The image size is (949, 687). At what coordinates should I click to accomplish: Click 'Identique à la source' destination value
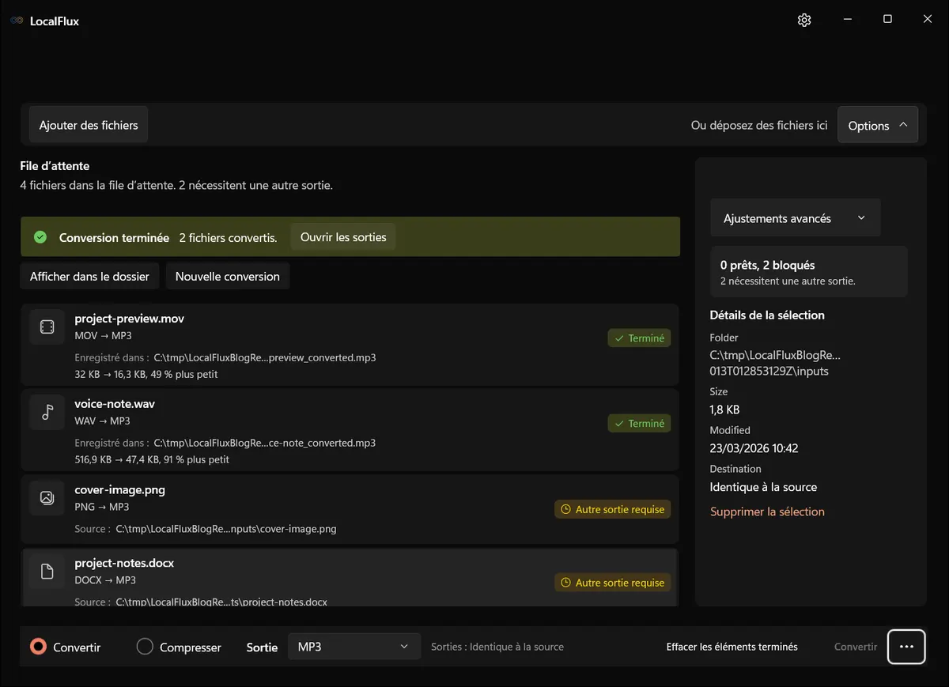(763, 487)
